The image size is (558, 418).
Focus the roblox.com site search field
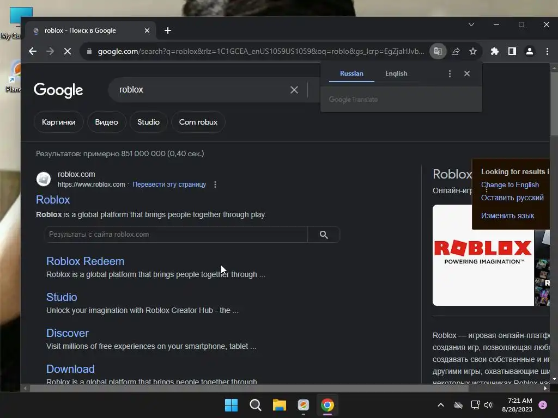[x=176, y=234]
